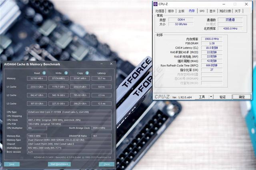Click the CPU FSB field showing 100.0 MHz
Image resolution: width=256 pixels, height=170 pixels.
(69, 124)
